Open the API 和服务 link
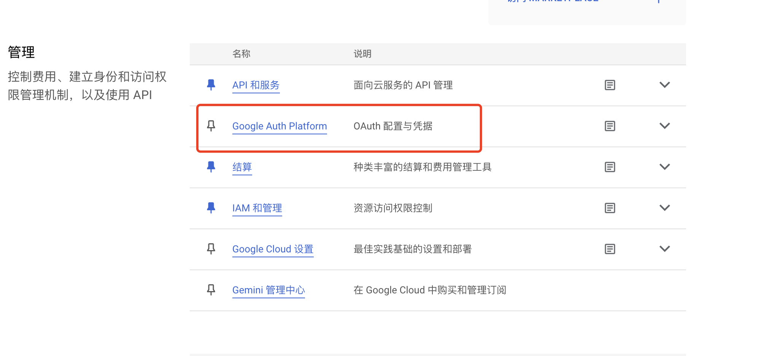Screen dimensions: 772x356 [x=256, y=85]
